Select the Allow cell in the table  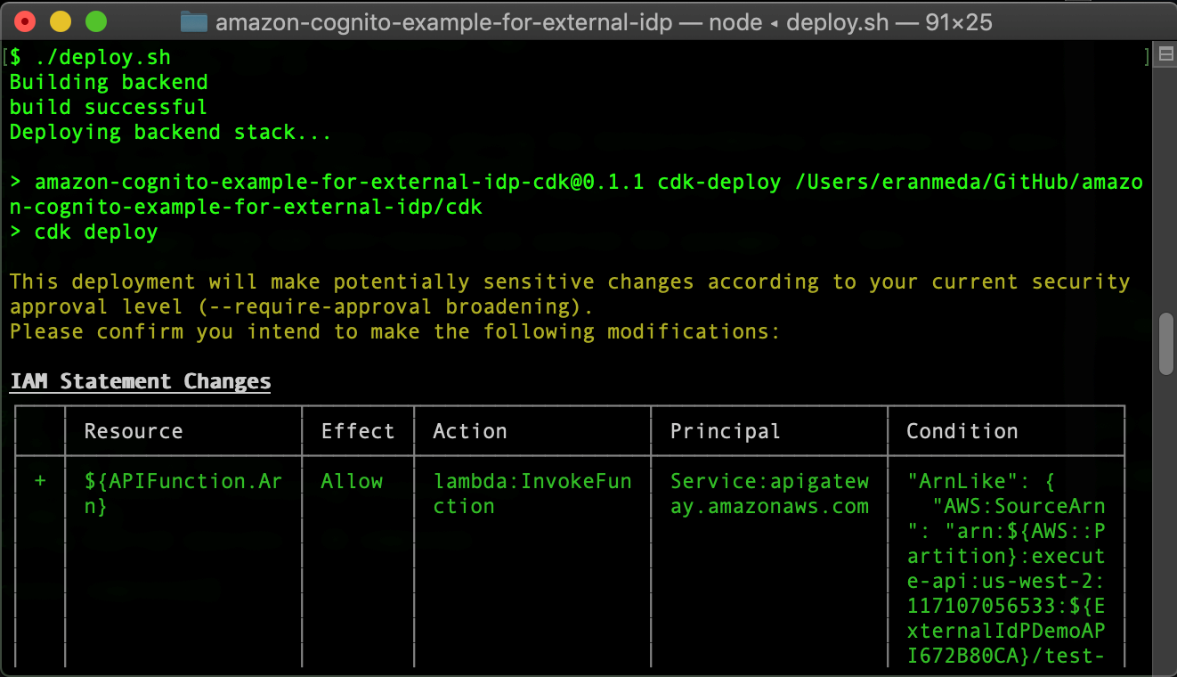353,481
